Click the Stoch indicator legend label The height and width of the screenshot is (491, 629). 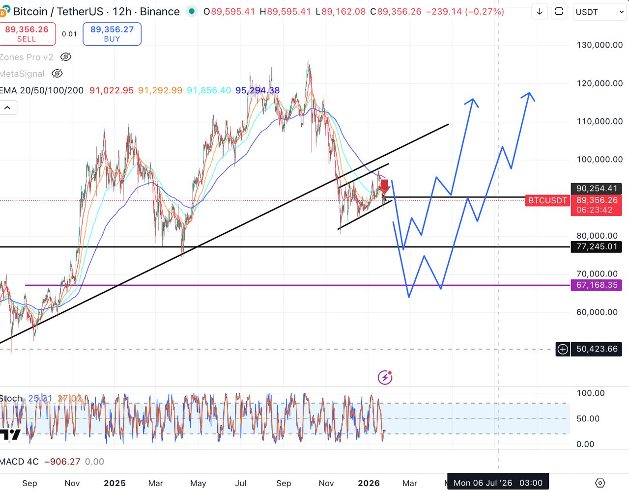coord(11,398)
